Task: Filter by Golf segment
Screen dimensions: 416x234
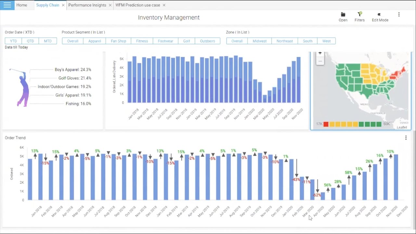Action: tap(187, 41)
